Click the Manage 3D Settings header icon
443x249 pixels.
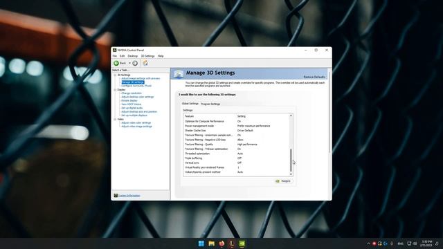[179, 74]
